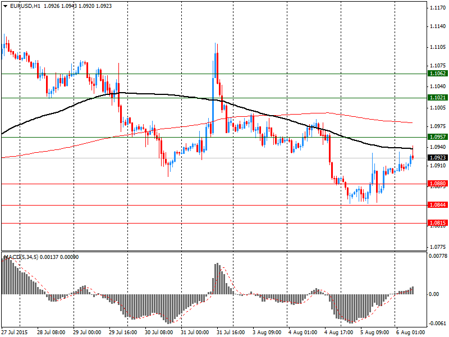The image size is (449, 337).
Task: Click the 6 Aug 01:00 time label
Action: point(410,333)
